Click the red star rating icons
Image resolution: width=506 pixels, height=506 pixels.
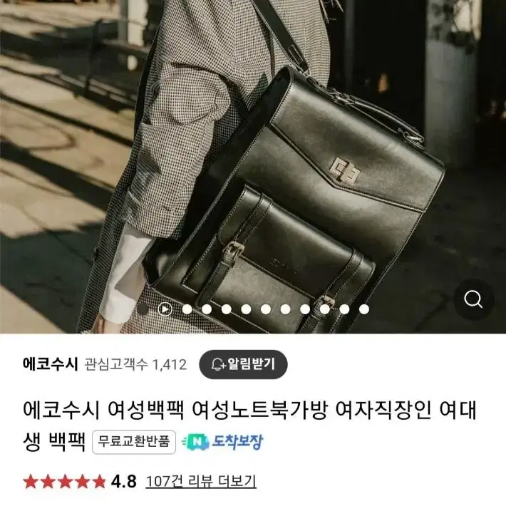[x=65, y=482]
